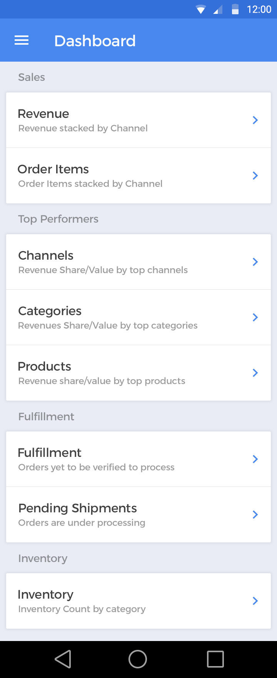277x678 pixels.
Task: Tap the Android back navigation button
Action: [63, 659]
